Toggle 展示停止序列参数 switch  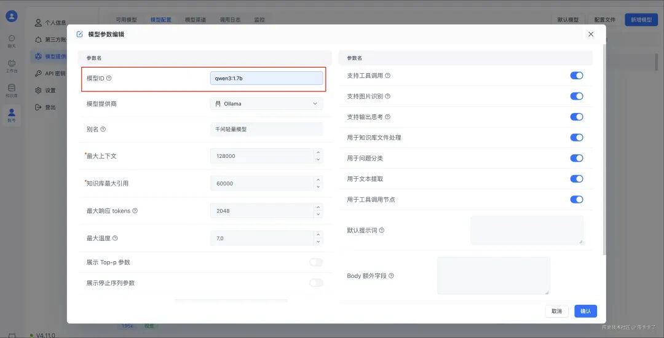point(316,283)
